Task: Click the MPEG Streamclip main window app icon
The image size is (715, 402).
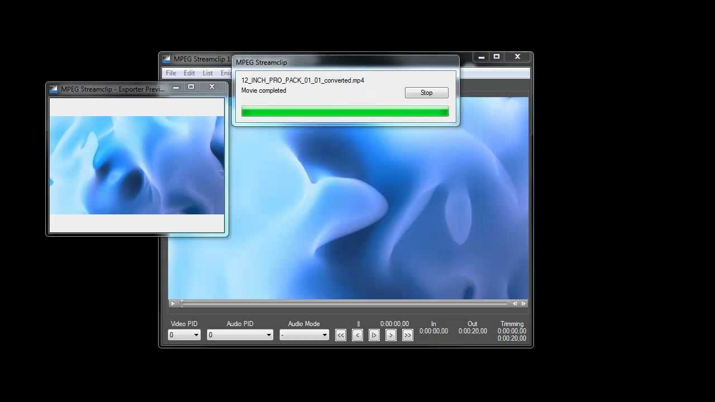Action: [x=166, y=59]
